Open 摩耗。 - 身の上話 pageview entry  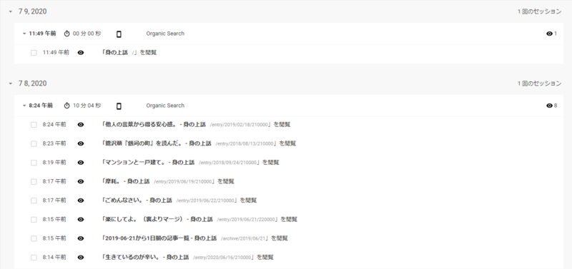pos(168,181)
